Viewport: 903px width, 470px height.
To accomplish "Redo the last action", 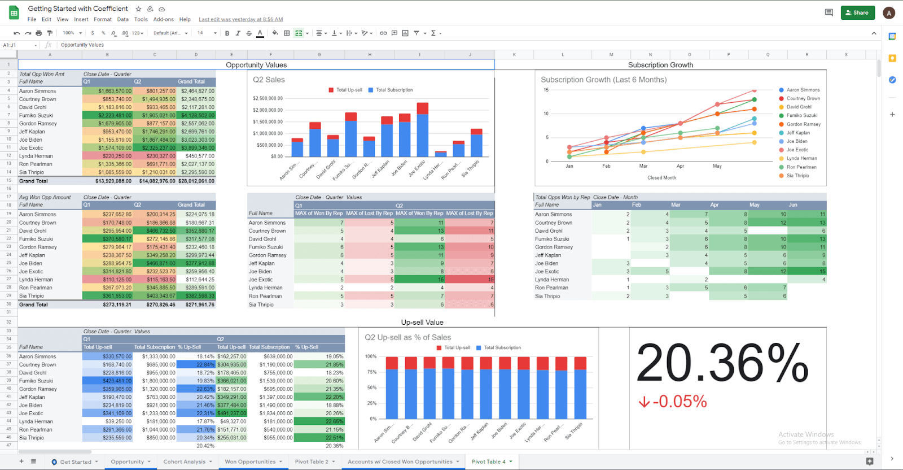I will [28, 33].
